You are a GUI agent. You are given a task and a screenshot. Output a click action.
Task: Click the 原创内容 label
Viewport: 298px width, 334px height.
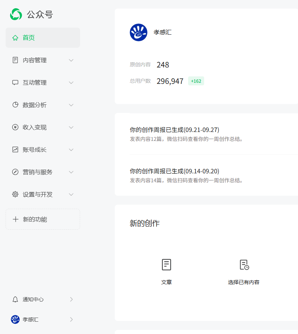click(140, 64)
